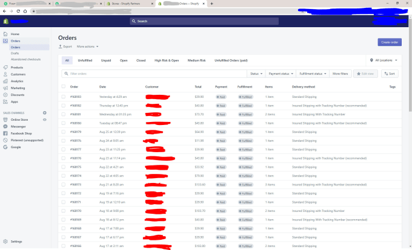This screenshot has width=412, height=250.
Task: Switch to the Unfulfilled tab
Action: click(85, 60)
